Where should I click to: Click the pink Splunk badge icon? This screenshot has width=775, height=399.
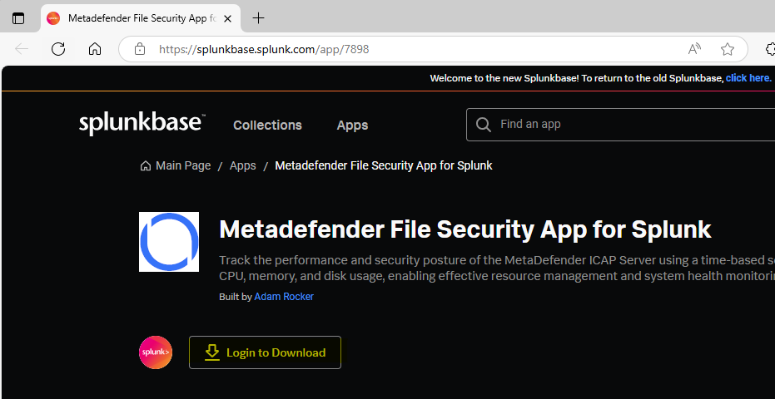[x=156, y=352]
